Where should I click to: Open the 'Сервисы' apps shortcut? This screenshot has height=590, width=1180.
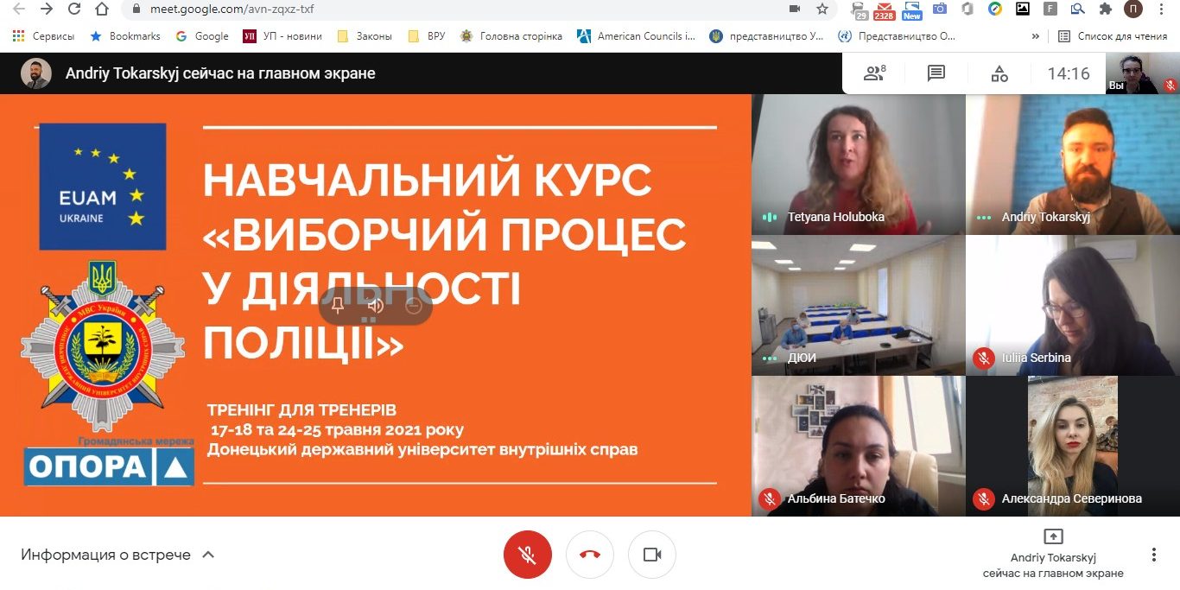(x=43, y=36)
